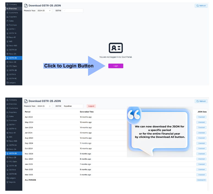213x194 pixels.
Task: Click the quotation mark icon on the speech bubble
Action: point(134,114)
